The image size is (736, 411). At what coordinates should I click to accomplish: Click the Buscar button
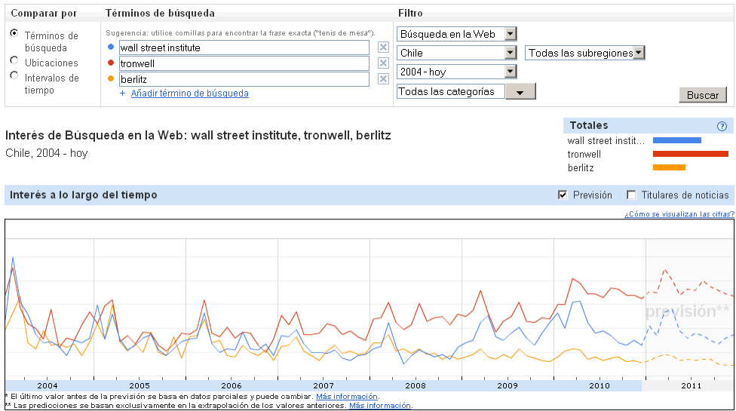click(x=703, y=95)
